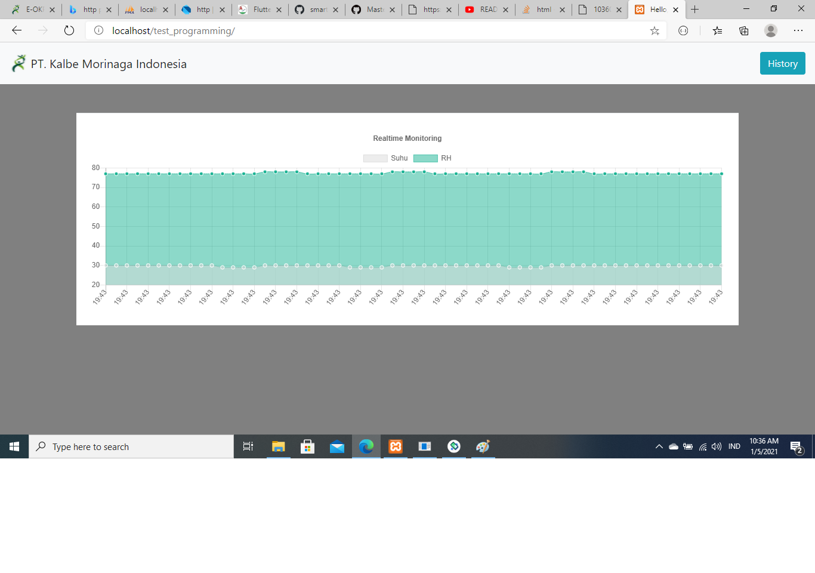
Task: Click the History button
Action: [x=782, y=63]
